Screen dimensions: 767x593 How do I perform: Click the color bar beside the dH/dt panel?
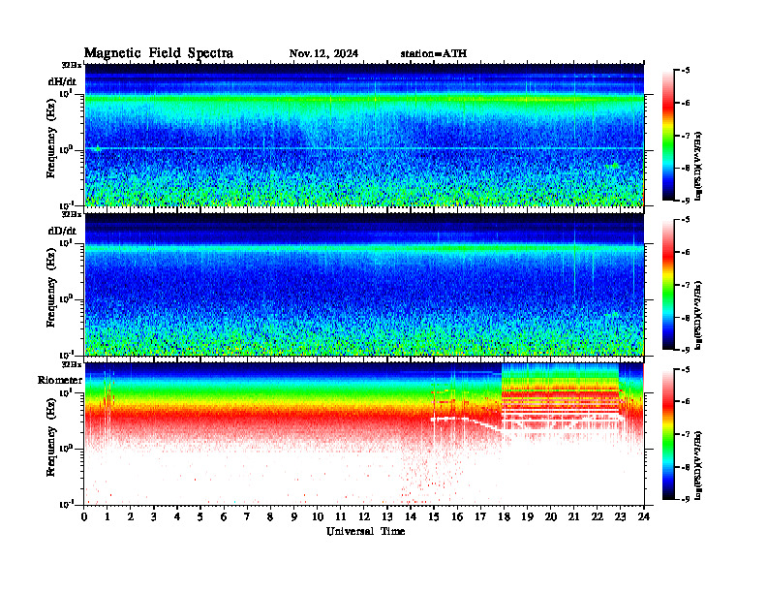[668, 135]
